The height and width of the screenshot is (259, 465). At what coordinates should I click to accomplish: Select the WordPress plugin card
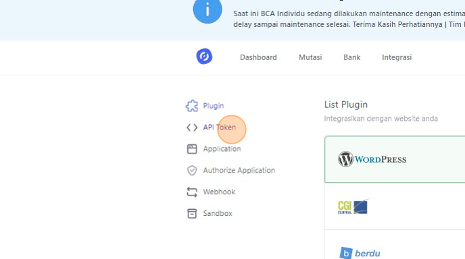(x=395, y=159)
